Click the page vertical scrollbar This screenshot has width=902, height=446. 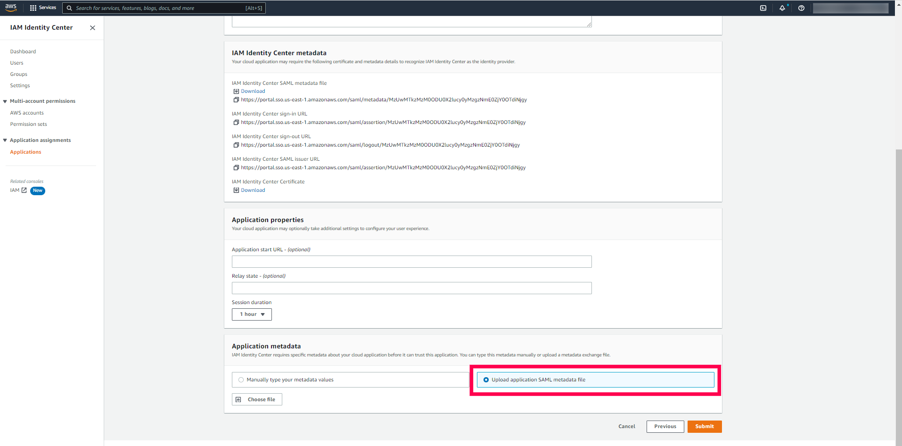(x=899, y=297)
